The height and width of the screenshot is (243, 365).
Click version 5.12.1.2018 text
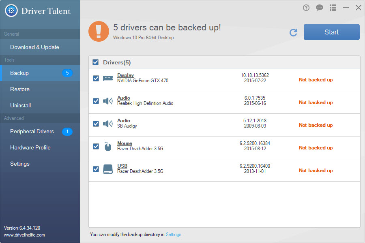click(255, 121)
